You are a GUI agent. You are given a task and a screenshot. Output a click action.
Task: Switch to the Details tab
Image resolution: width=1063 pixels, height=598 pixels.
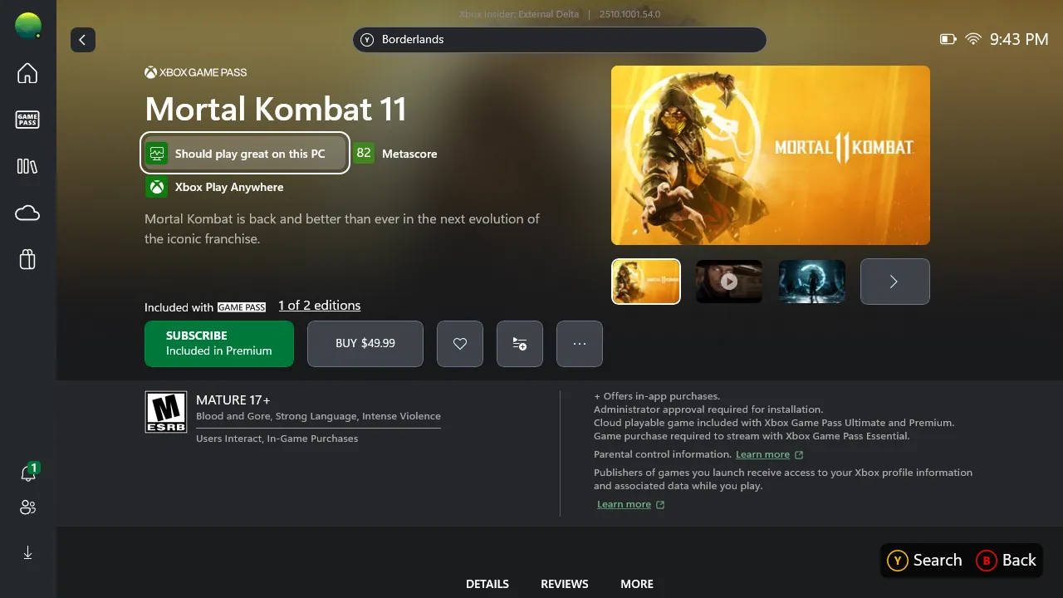[x=487, y=584]
